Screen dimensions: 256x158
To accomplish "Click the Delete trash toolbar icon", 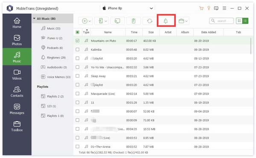I will [134, 21].
